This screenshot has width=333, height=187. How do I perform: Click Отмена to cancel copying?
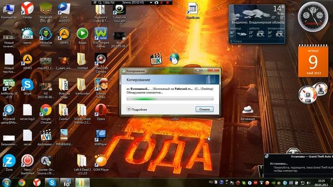[204, 109]
